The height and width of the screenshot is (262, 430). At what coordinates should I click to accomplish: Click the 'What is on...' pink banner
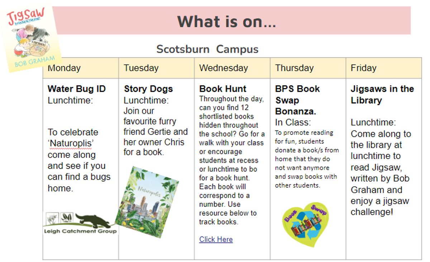click(231, 21)
